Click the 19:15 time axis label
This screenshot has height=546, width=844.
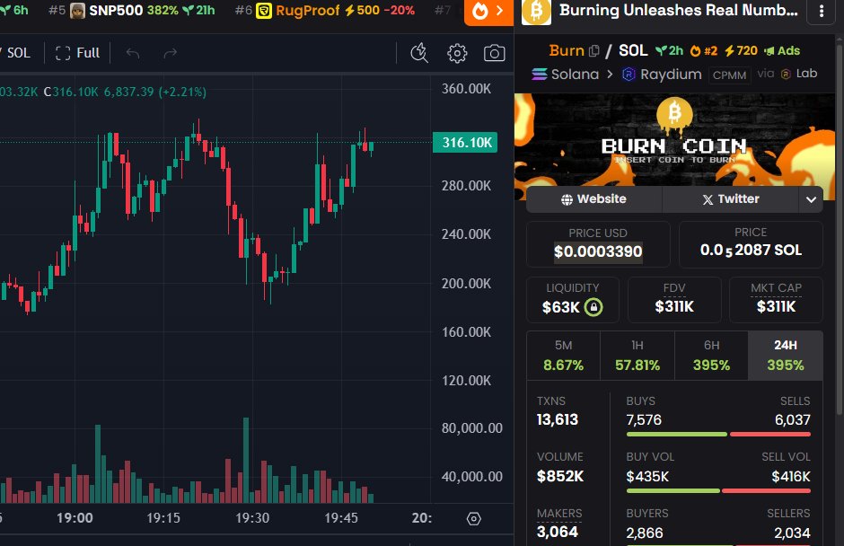(x=163, y=518)
